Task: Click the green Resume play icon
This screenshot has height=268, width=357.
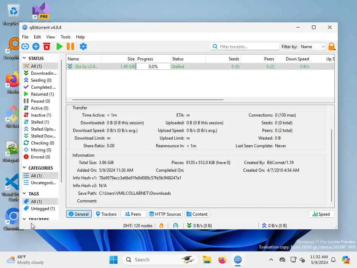Action: [59, 46]
